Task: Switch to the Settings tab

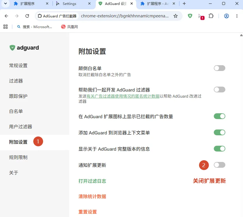Action: (x=69, y=3)
